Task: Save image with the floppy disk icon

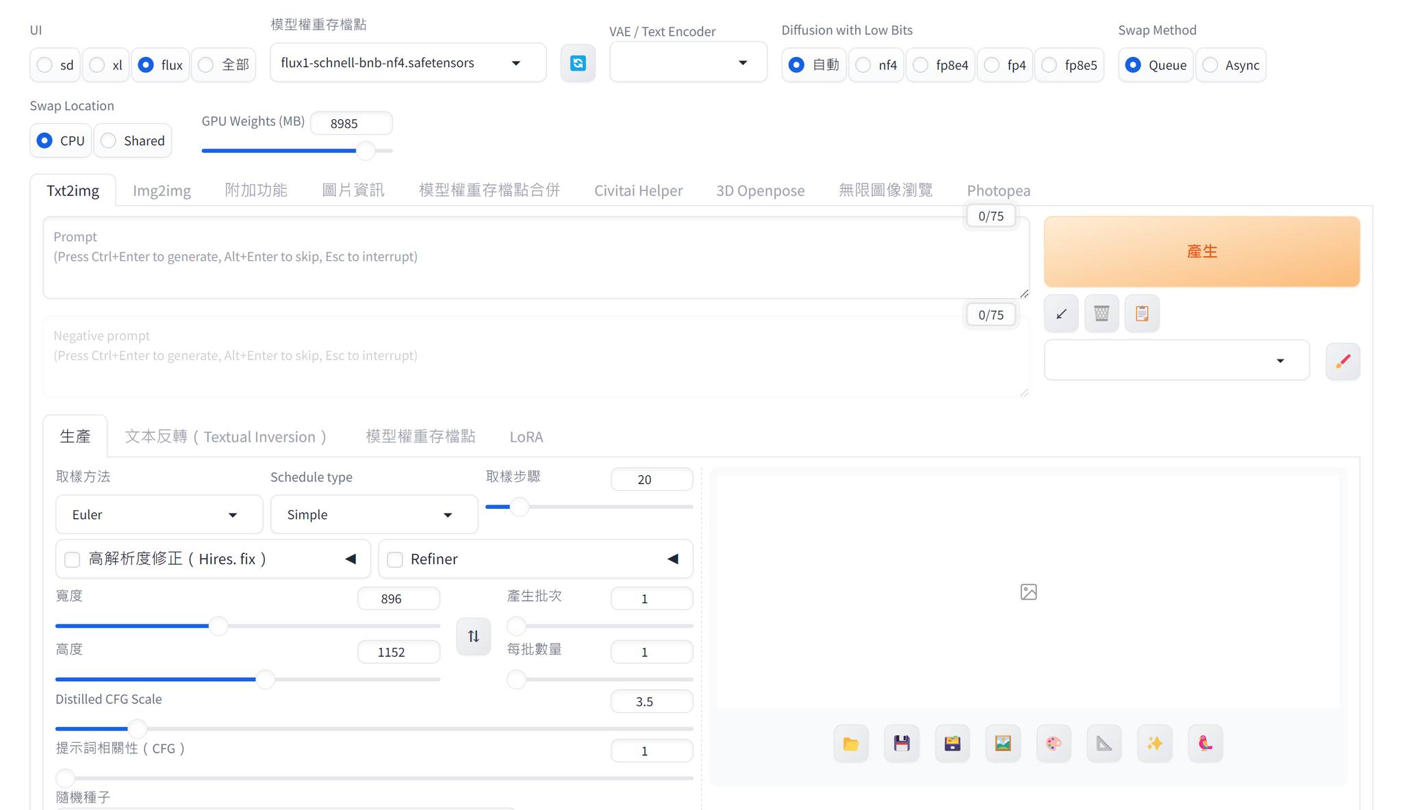Action: (x=902, y=744)
